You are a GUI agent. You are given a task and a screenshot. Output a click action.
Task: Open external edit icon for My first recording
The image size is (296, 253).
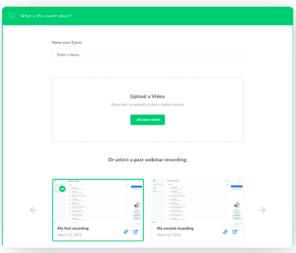pyautogui.click(x=135, y=231)
